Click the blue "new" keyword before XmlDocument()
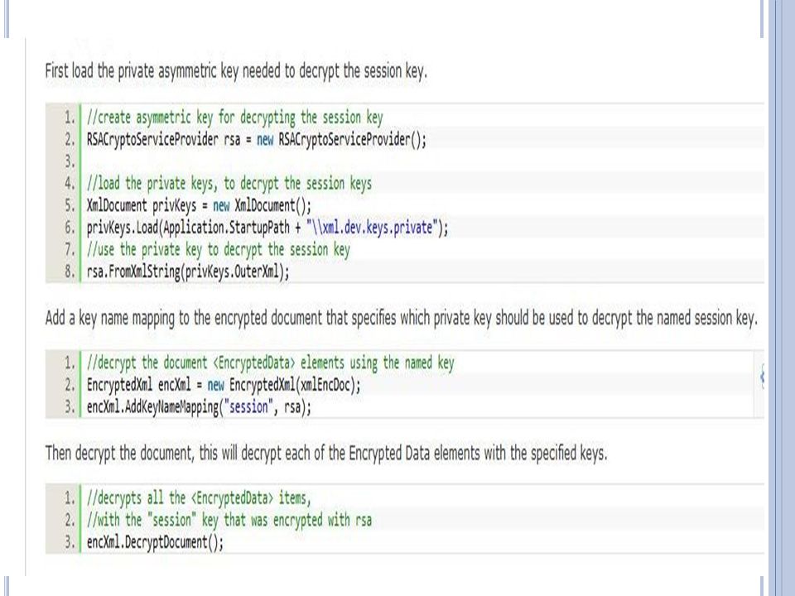Viewport: 795px width, 596px height. click(221, 205)
